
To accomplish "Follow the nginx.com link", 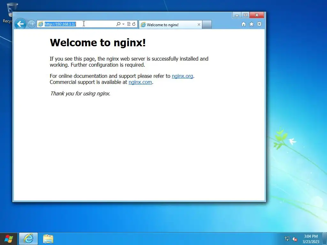I will (140, 82).
